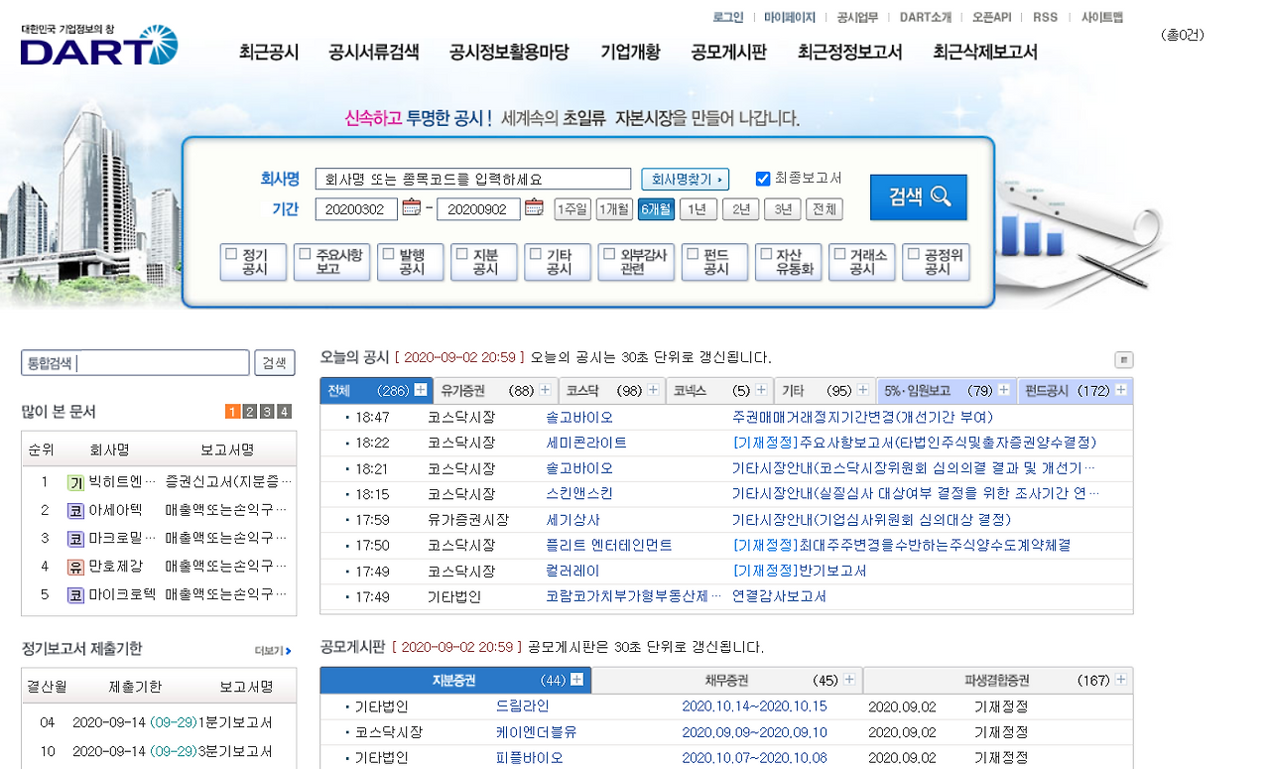Click the 회사명찾기 button
This screenshot has width=1270, height=769.
(686, 180)
